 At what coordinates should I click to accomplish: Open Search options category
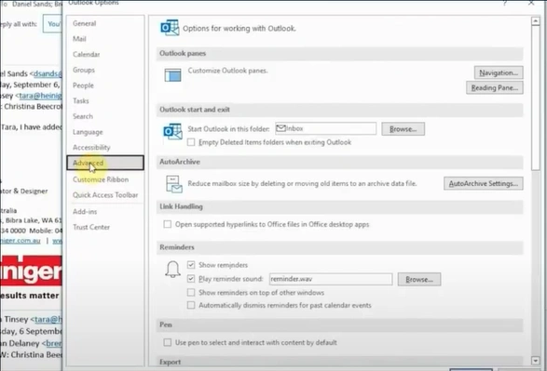(x=105, y=116)
